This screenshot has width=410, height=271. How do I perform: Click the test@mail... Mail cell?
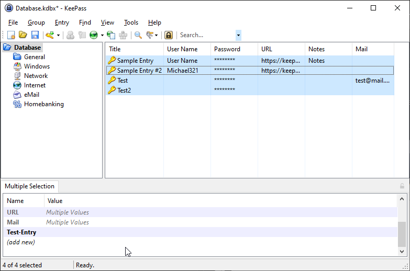(372, 81)
